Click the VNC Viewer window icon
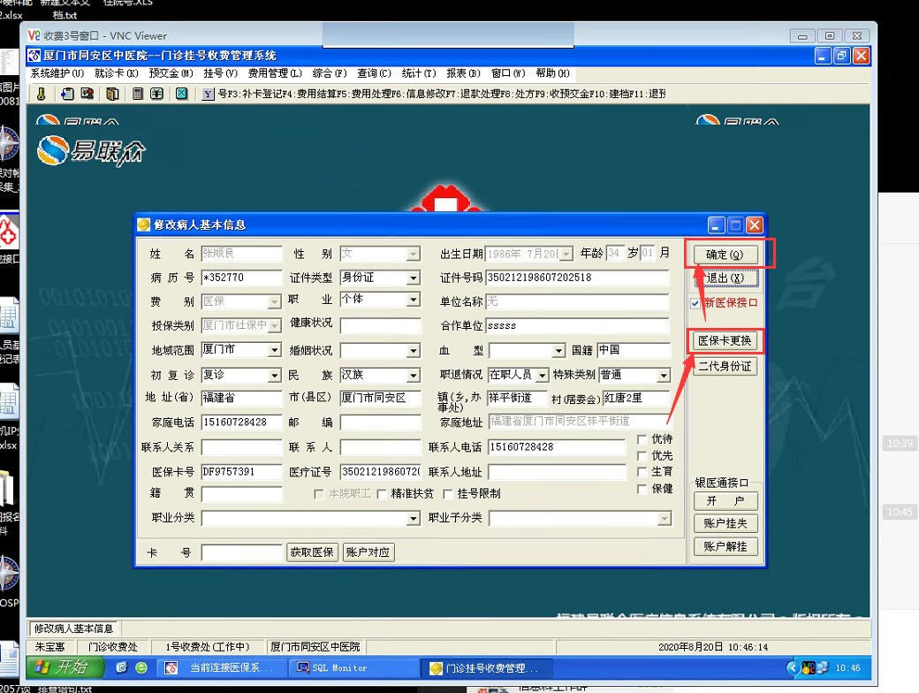919x693 pixels. (x=34, y=35)
